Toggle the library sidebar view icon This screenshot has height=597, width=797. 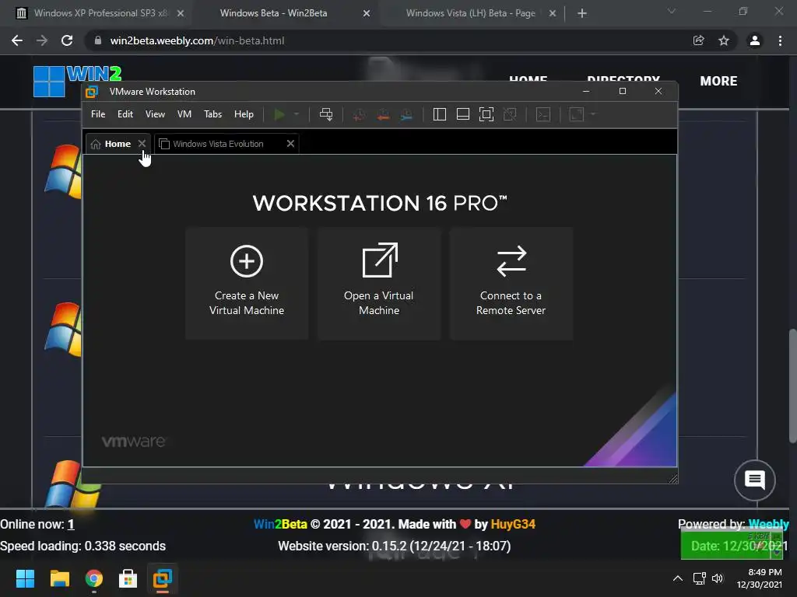(x=440, y=114)
